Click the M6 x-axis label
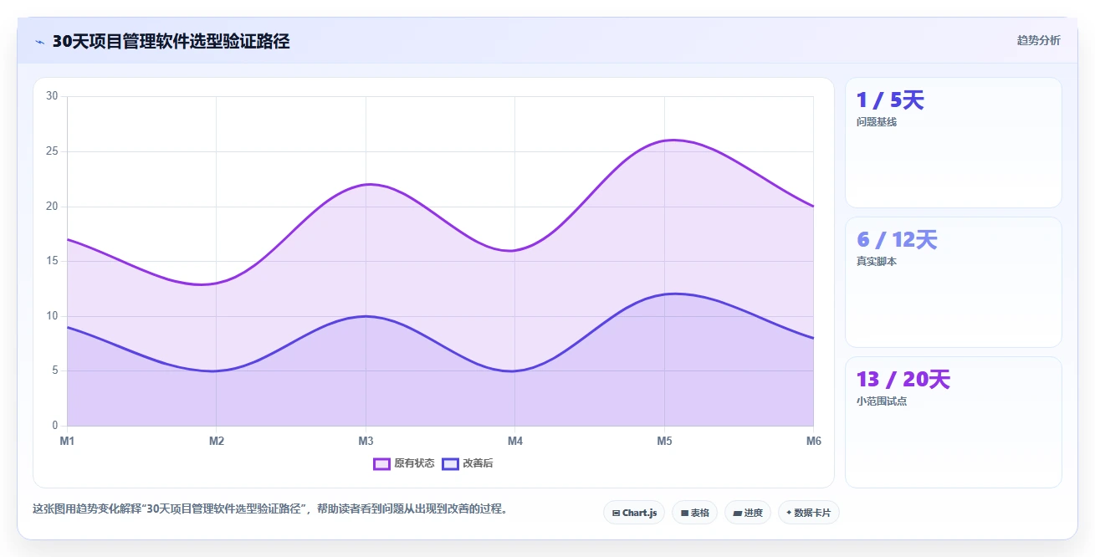 pos(813,441)
